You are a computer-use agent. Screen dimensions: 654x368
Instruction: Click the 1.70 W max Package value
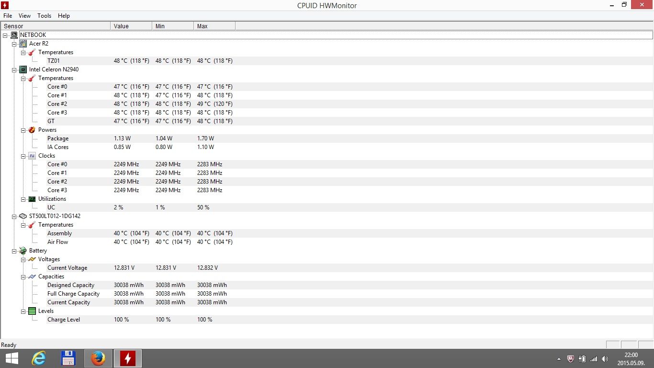(206, 138)
